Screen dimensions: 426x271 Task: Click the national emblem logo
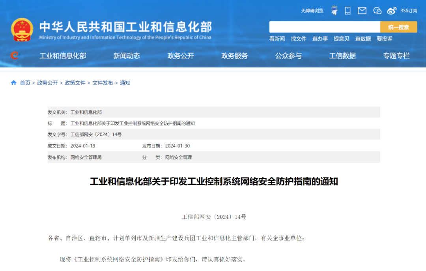coord(22,30)
